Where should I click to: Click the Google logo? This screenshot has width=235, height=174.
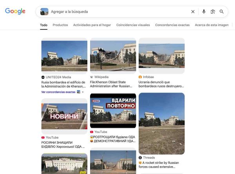tap(15, 11)
